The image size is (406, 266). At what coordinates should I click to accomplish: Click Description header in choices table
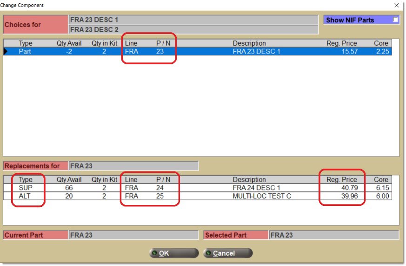click(249, 43)
